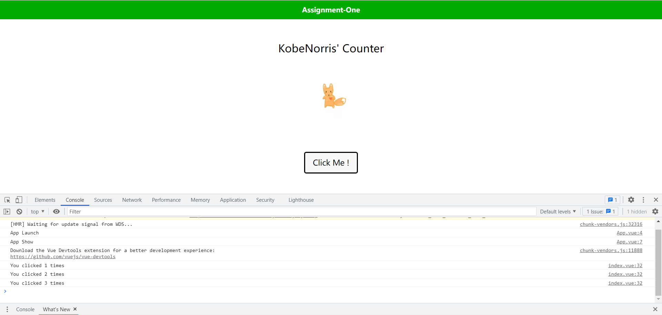Clear console with the ban icon
The height and width of the screenshot is (315, 662).
click(x=19, y=212)
